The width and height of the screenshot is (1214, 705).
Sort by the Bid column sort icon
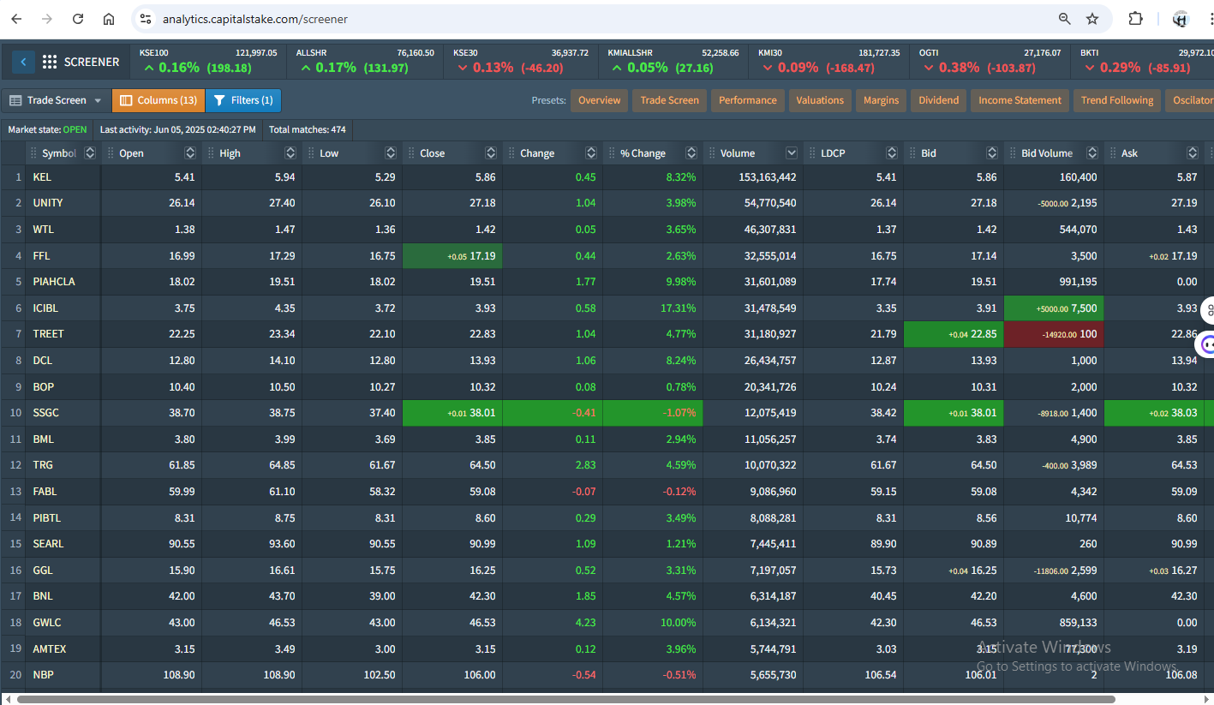coord(992,153)
